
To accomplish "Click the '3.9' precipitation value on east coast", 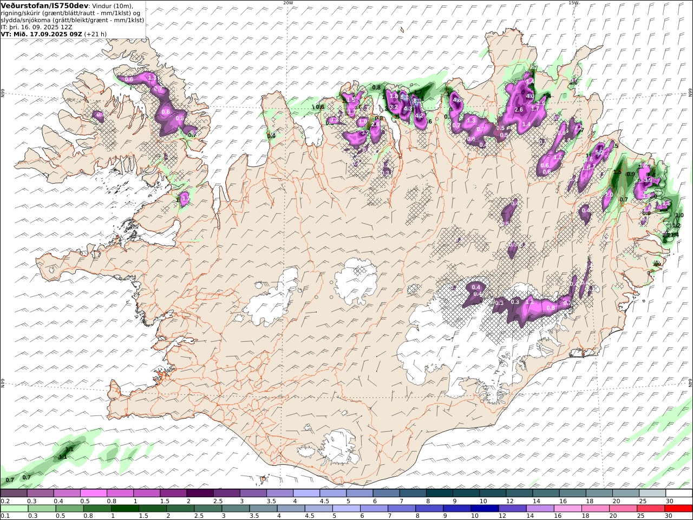I will point(649,180).
